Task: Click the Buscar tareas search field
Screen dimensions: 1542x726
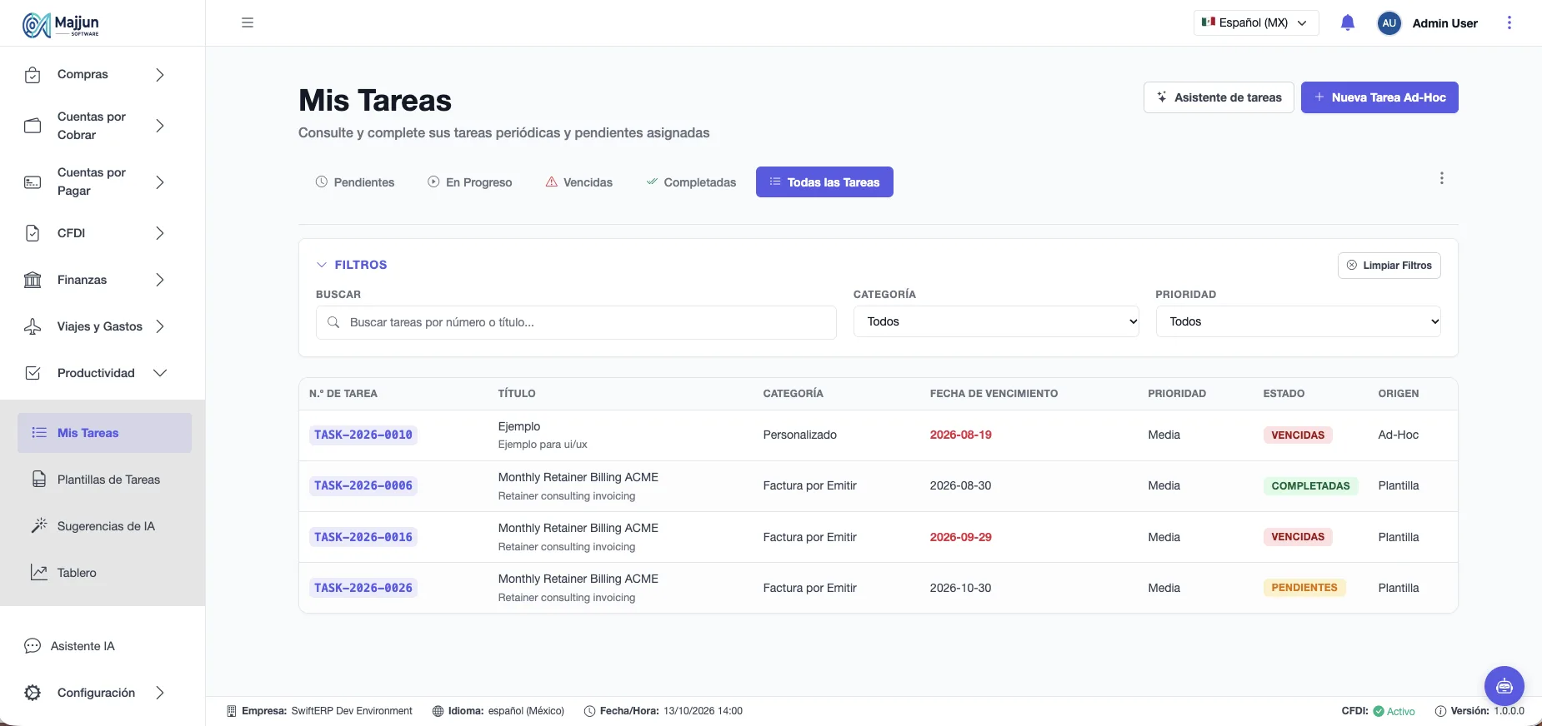Action: (x=576, y=322)
